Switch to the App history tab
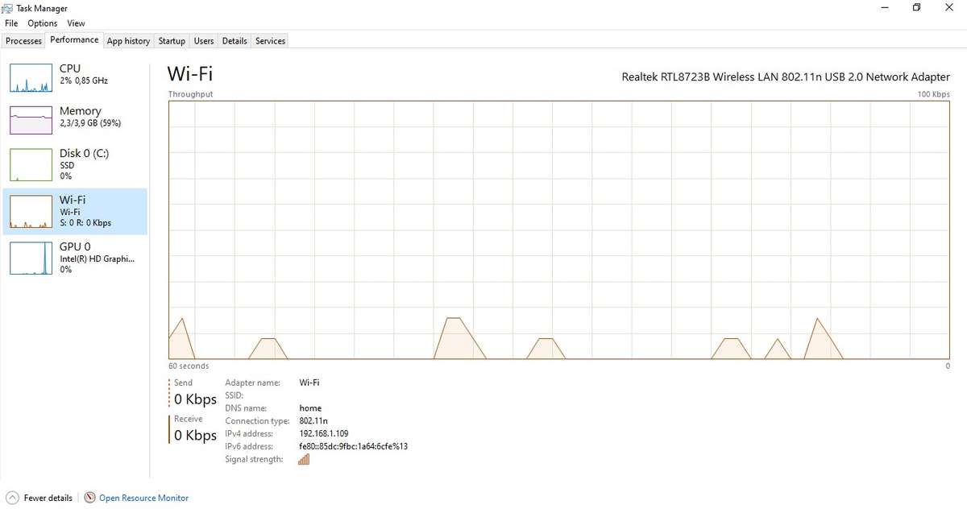The width and height of the screenshot is (967, 513). (128, 41)
